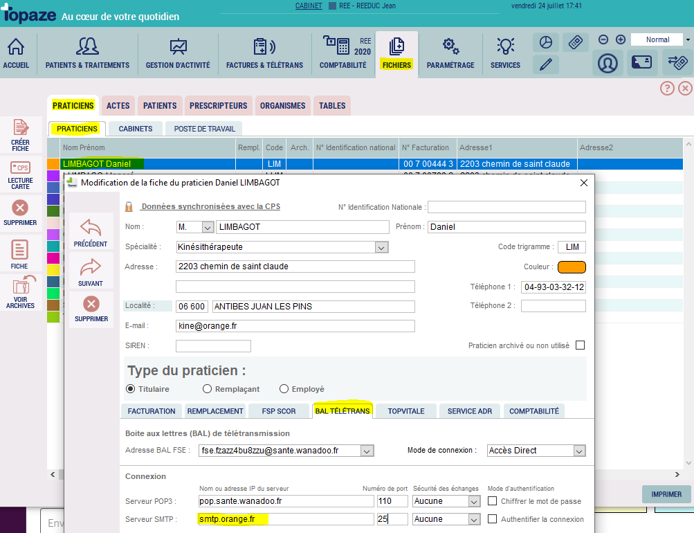The image size is (694, 533).
Task: Open the Cabinets sub-tab
Action: [136, 129]
